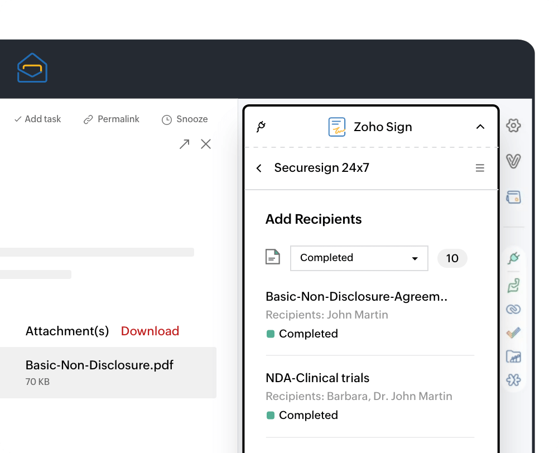Click the Attachment(s) label
The width and height of the screenshot is (559, 453).
pyautogui.click(x=67, y=331)
